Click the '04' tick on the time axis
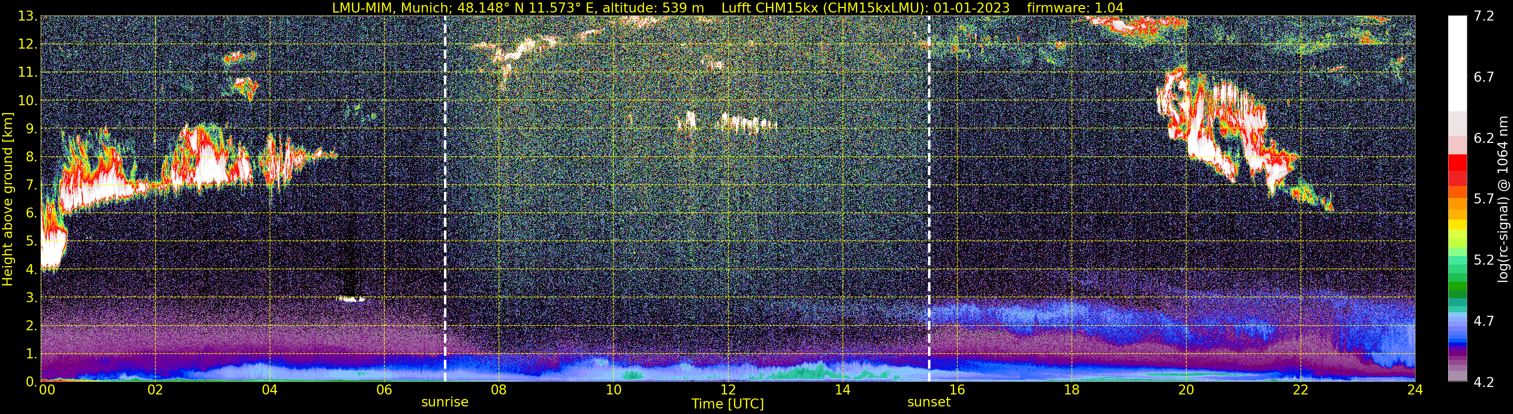The height and width of the screenshot is (414, 1513). click(270, 390)
